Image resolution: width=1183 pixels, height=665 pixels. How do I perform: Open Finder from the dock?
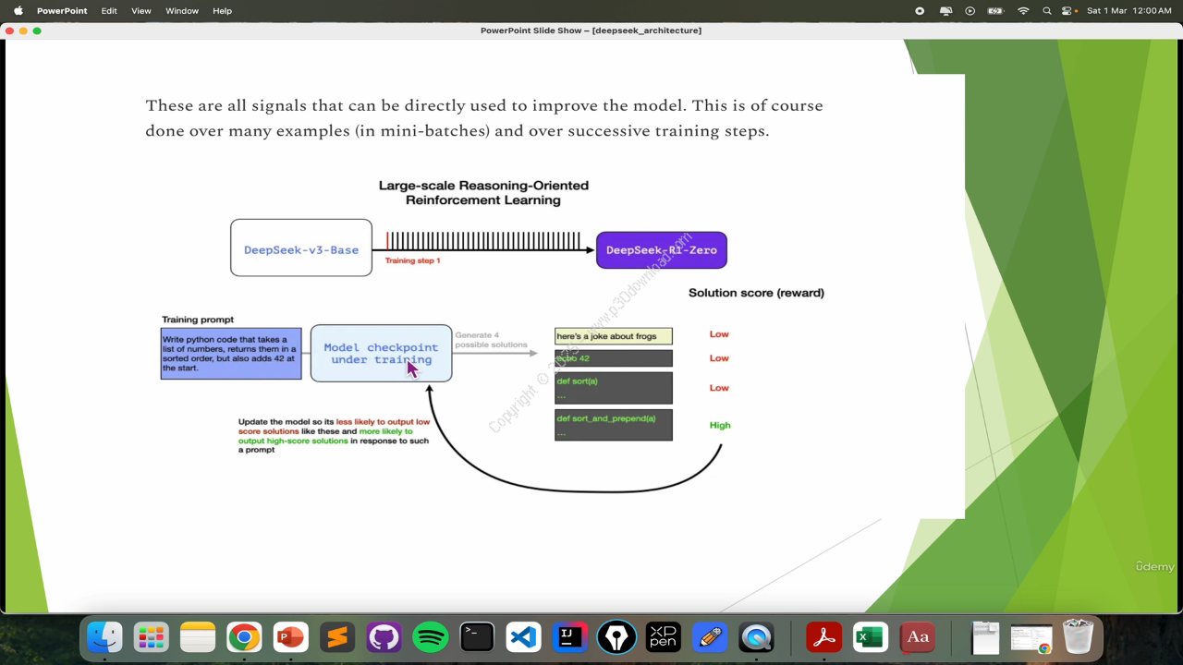[104, 636]
